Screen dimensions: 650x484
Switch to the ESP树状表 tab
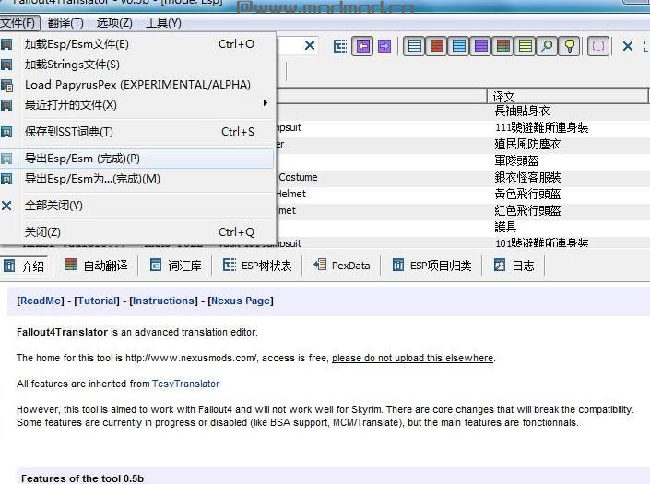257,266
